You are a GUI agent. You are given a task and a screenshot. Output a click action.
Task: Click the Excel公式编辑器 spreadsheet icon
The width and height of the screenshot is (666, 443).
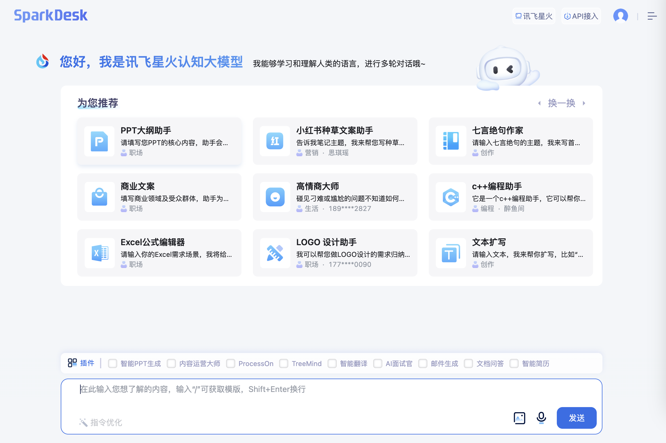coord(99,253)
